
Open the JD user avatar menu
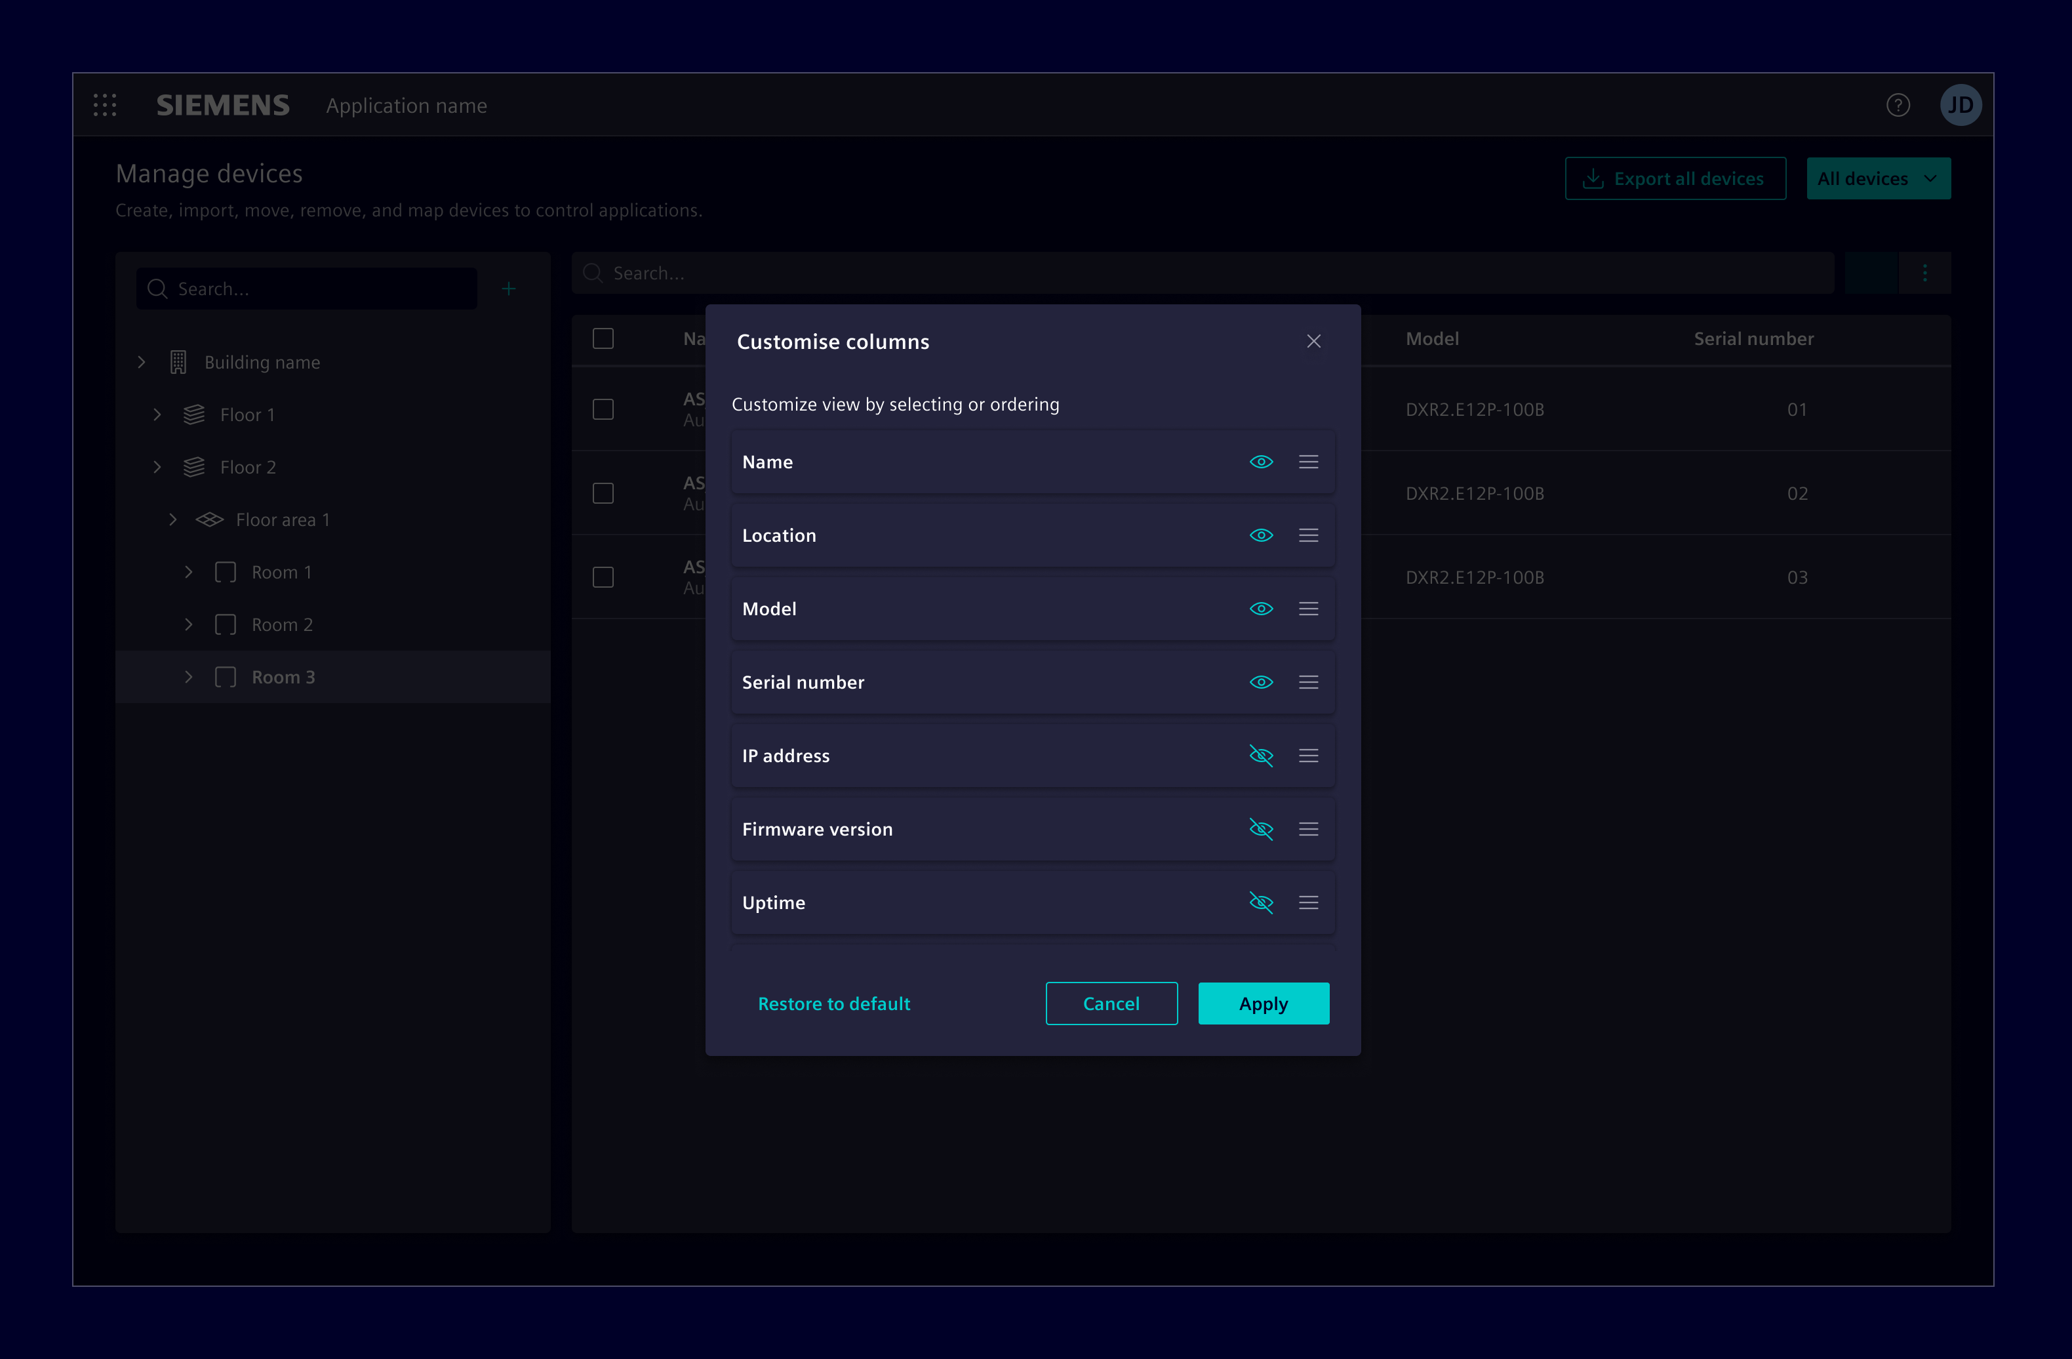[1960, 106]
